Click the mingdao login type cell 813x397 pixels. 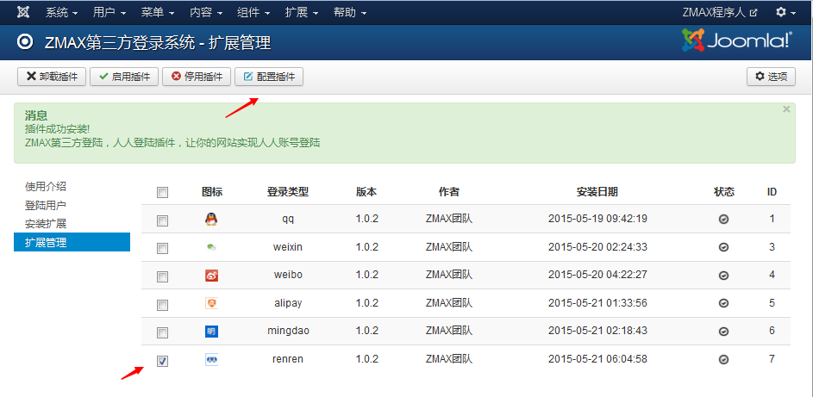(x=288, y=331)
